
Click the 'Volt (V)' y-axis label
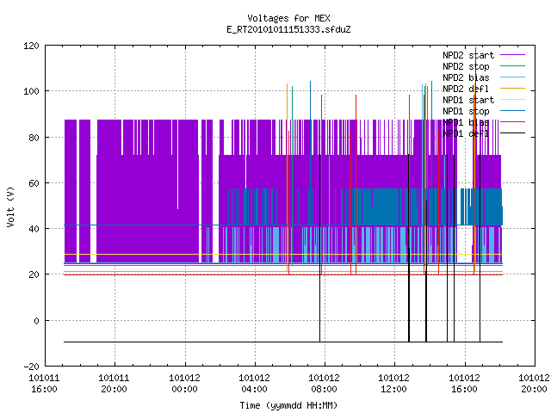[11, 206]
